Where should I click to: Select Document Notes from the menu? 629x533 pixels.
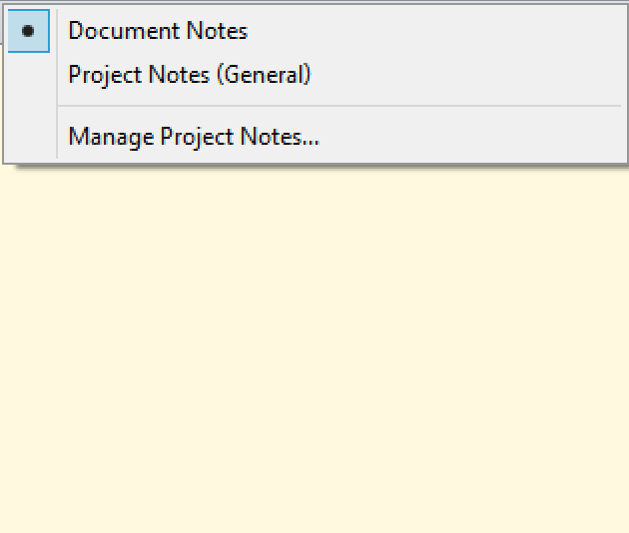tap(158, 31)
